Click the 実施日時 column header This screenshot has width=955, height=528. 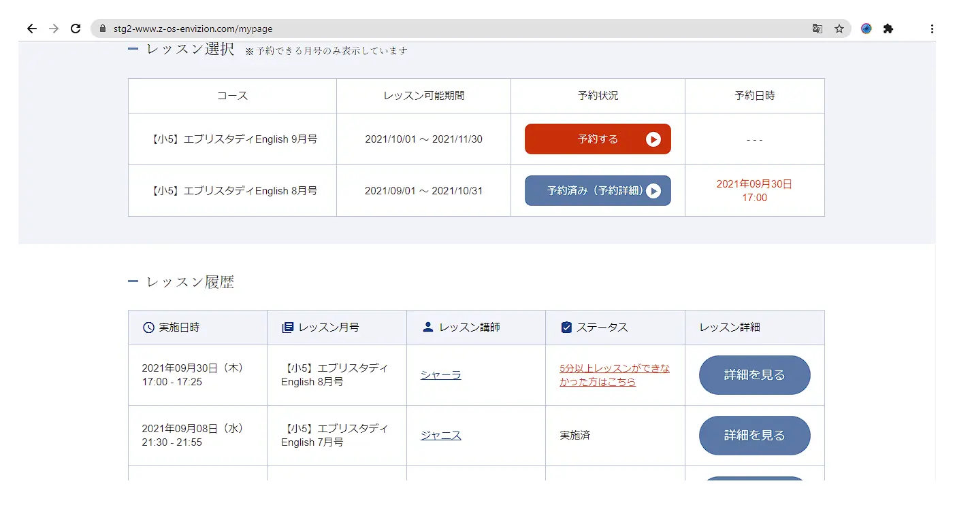[x=179, y=328]
